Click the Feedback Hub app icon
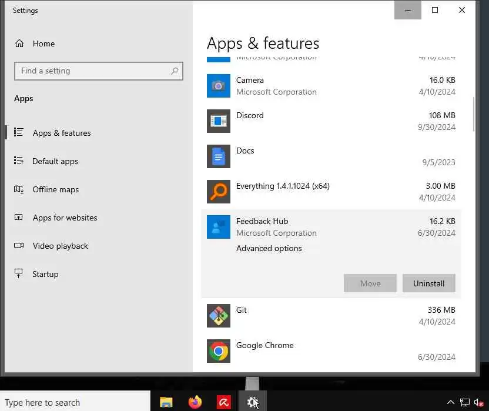The height and width of the screenshot is (411, 489). coord(219,227)
